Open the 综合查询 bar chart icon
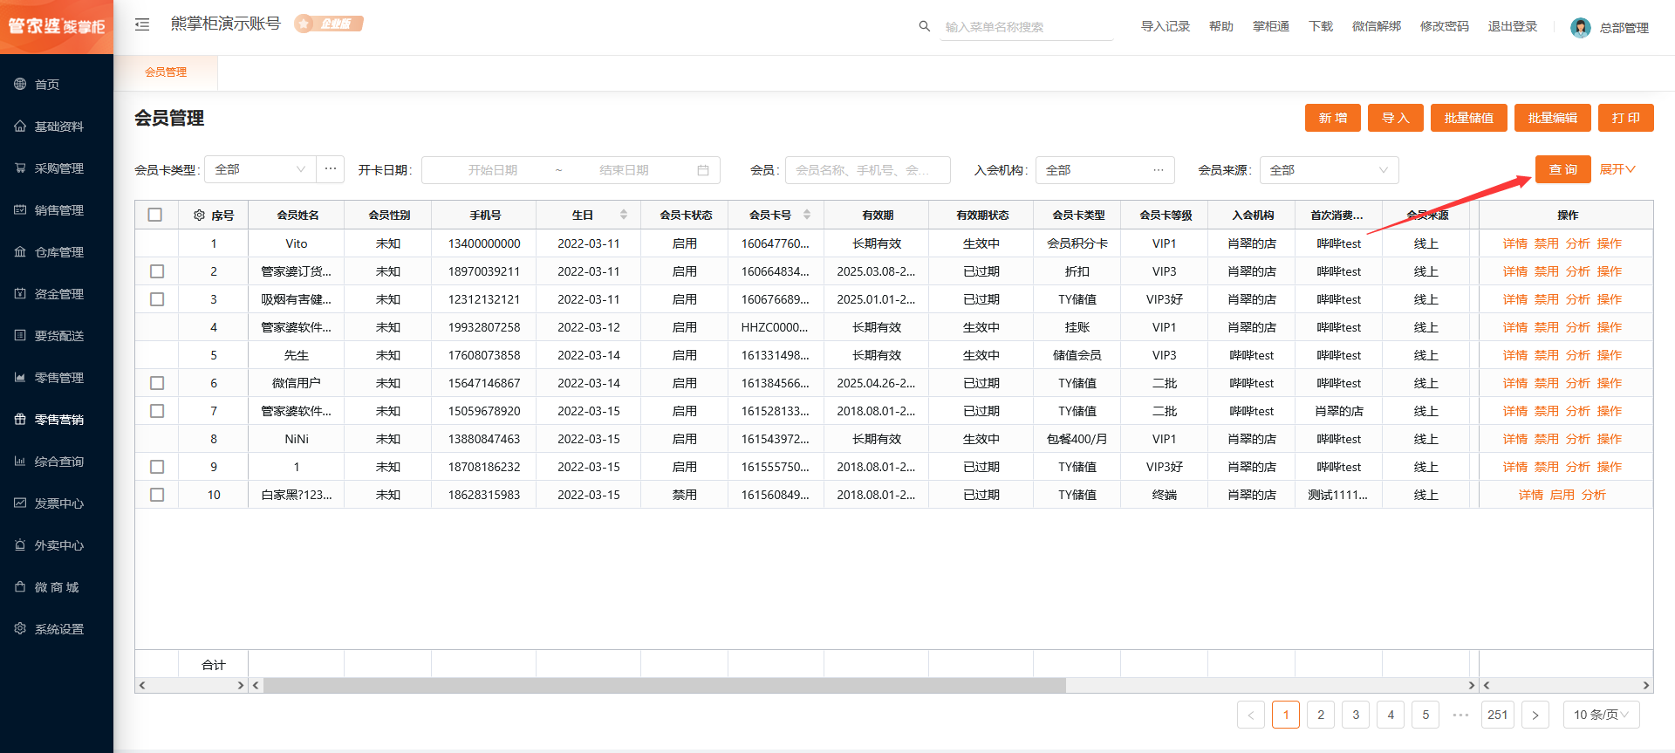Viewport: 1675px width, 753px height. point(20,461)
